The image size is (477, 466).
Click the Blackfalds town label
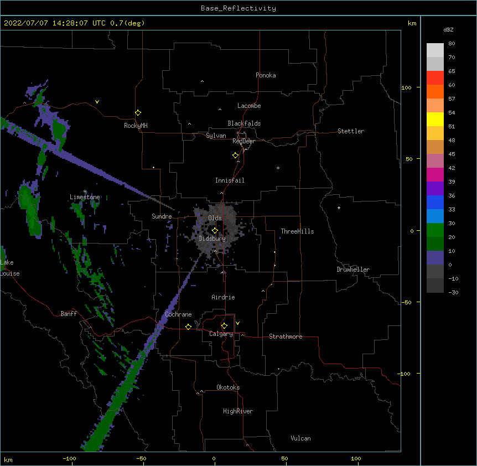(244, 123)
